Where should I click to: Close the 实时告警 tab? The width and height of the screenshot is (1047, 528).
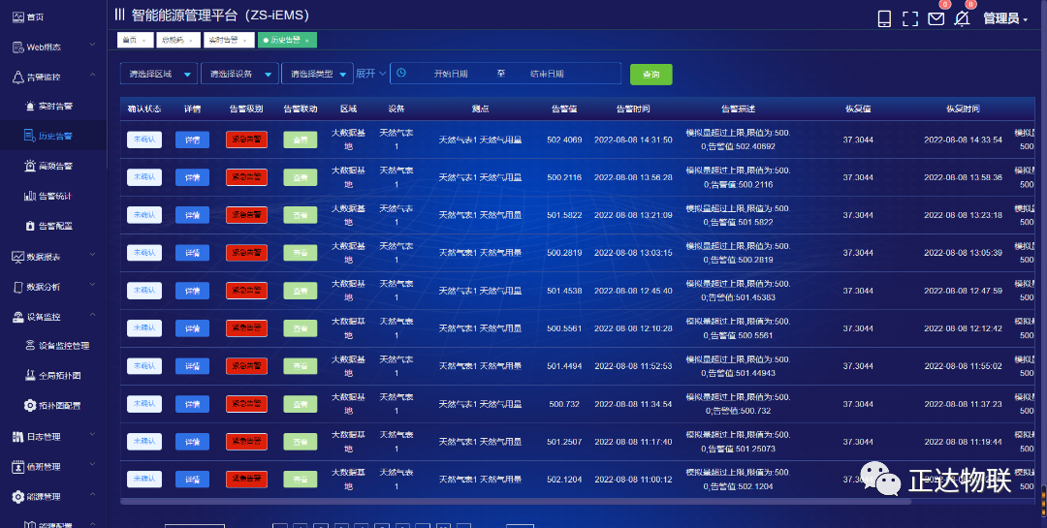(244, 41)
